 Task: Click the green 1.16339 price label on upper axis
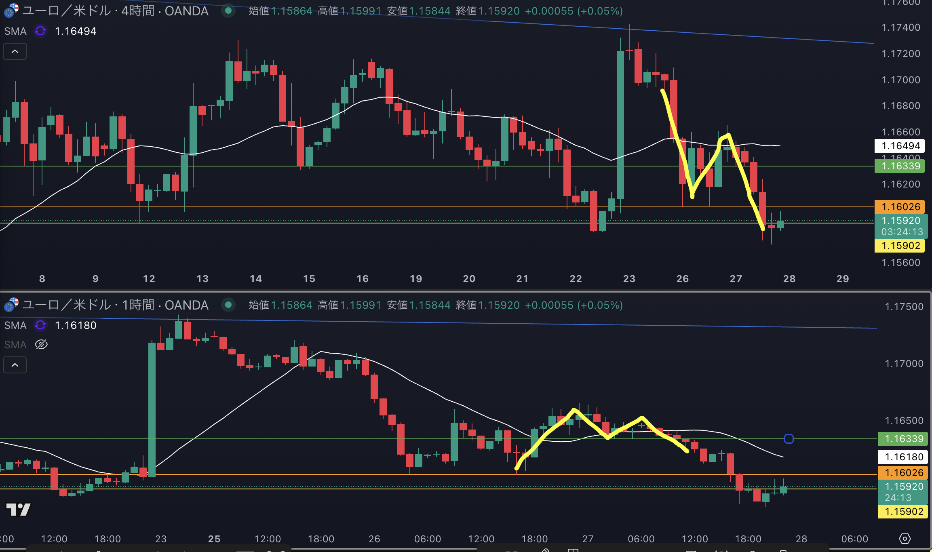point(900,166)
